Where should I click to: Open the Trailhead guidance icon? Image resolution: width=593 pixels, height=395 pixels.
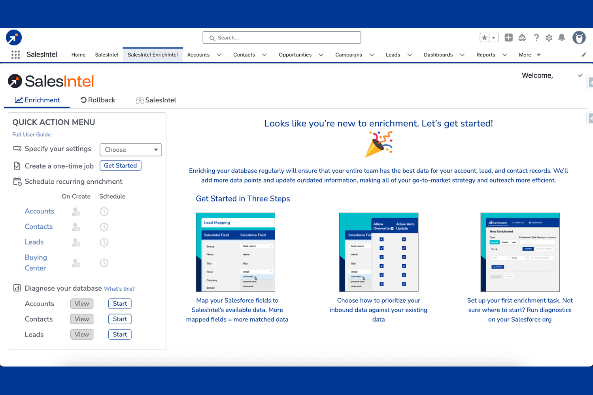(522, 38)
